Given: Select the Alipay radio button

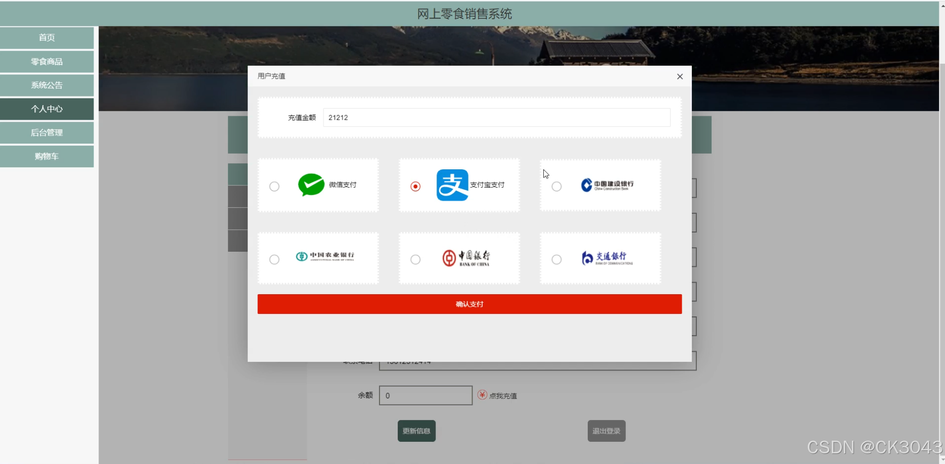Looking at the screenshot, I should tap(415, 187).
